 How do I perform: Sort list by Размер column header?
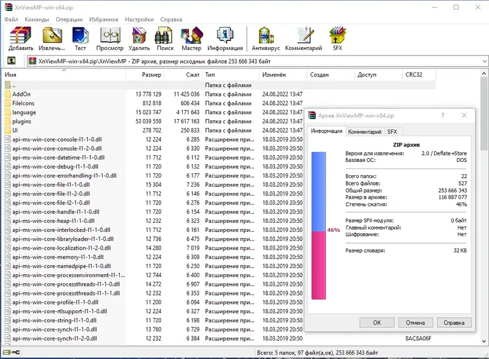click(x=145, y=74)
